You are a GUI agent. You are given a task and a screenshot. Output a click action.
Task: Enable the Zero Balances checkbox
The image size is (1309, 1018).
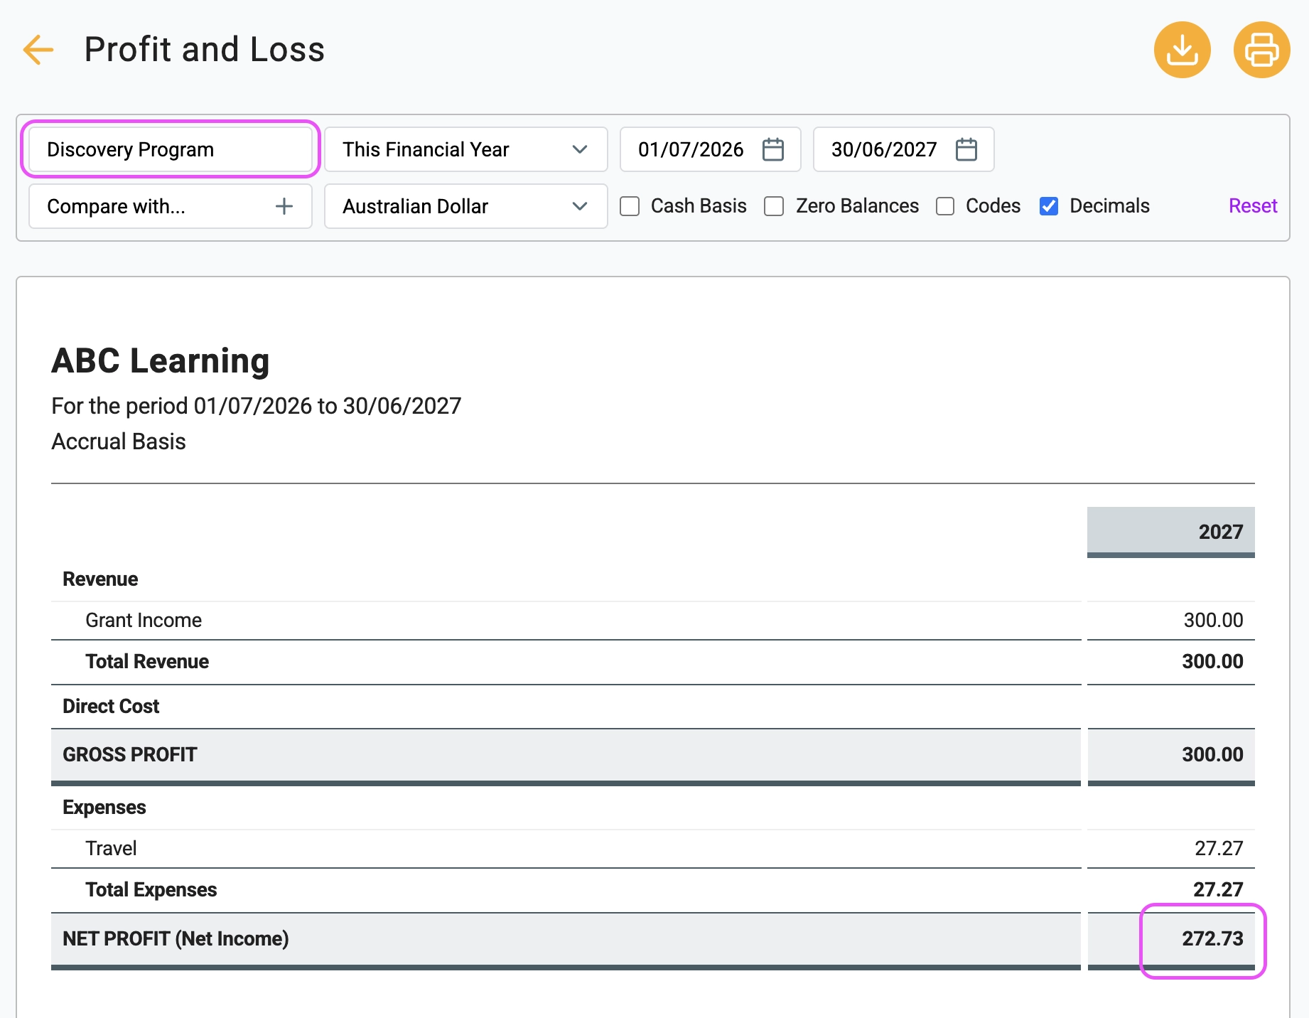click(774, 206)
